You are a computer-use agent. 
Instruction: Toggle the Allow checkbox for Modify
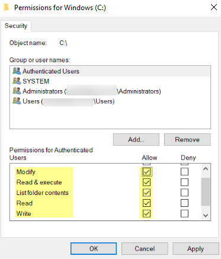point(146,172)
